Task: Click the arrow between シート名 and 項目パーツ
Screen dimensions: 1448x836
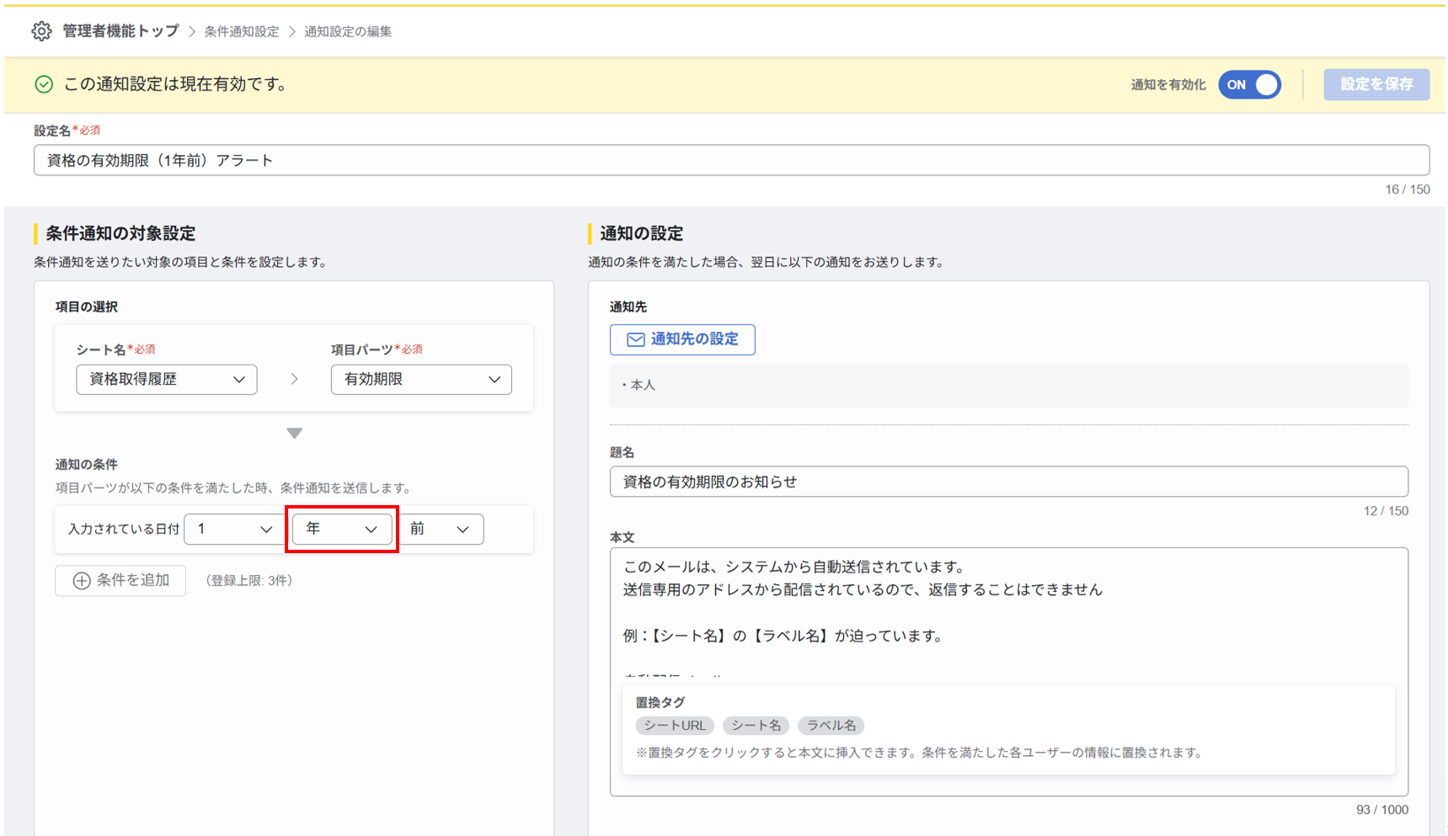Action: pos(294,380)
